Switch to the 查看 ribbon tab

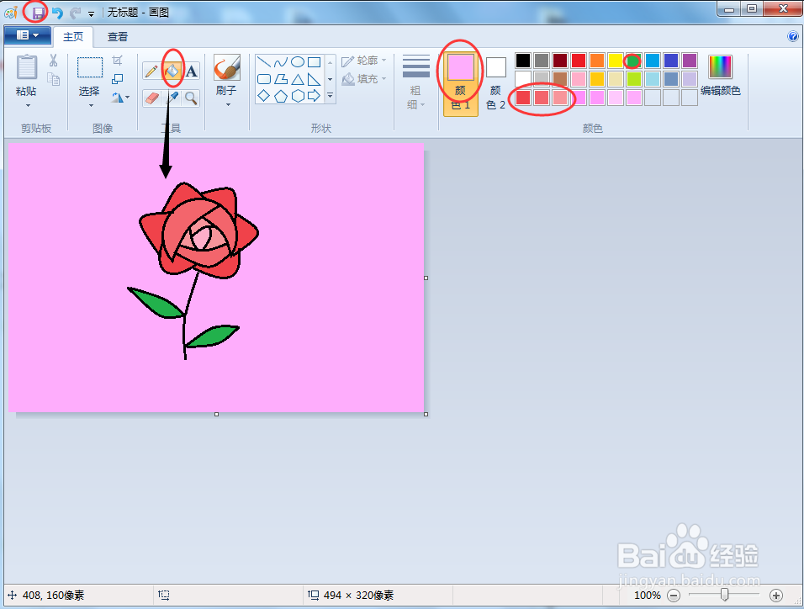117,36
